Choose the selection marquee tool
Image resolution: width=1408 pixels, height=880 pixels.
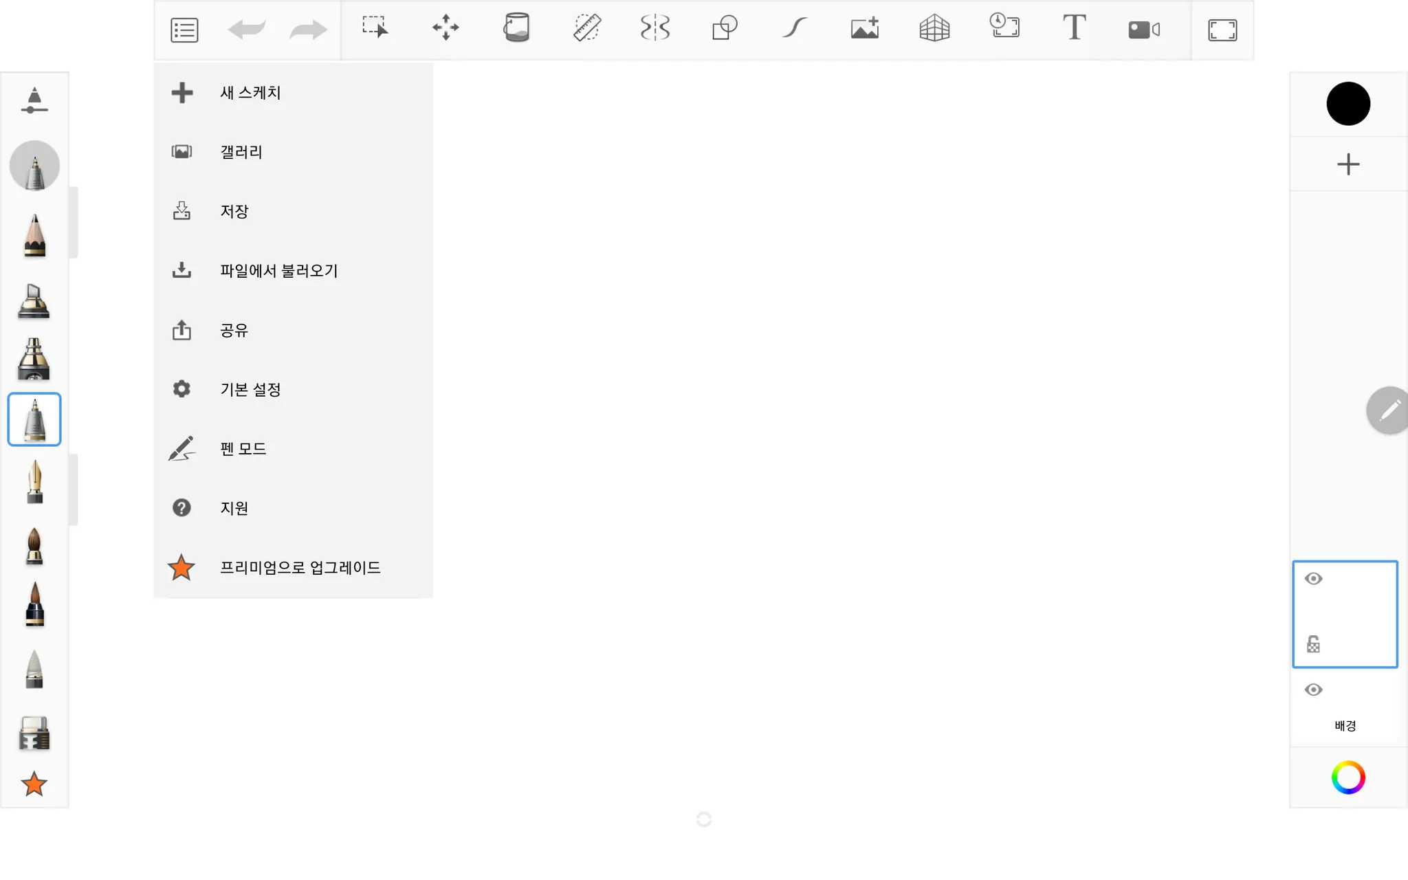coord(375,29)
